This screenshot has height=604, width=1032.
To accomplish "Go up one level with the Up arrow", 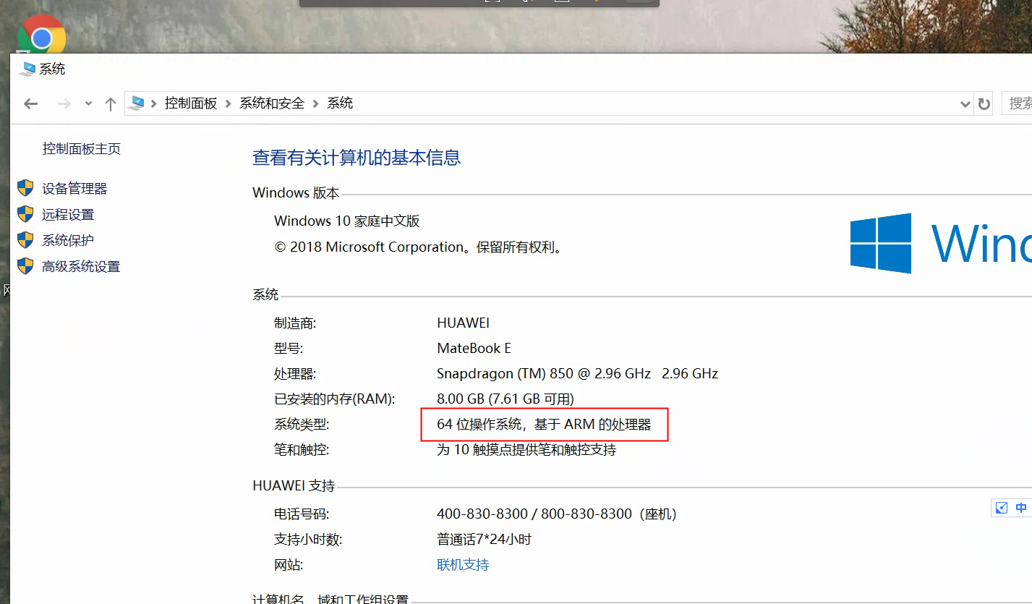I will (x=111, y=103).
